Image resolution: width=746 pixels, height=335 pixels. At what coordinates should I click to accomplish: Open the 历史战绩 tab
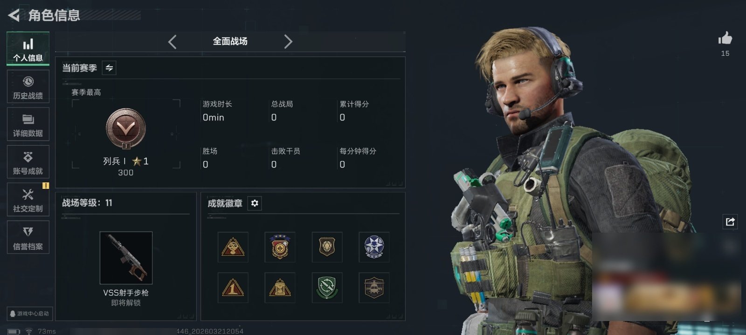(28, 87)
